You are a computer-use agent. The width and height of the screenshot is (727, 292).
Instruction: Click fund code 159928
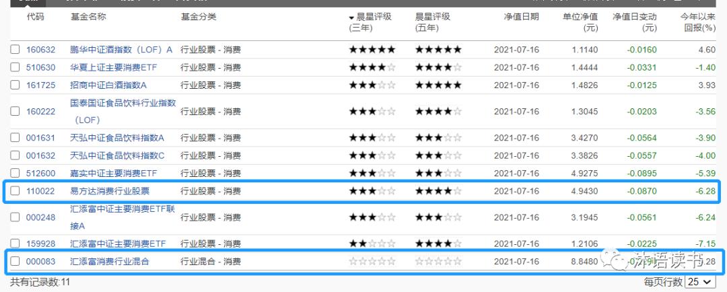click(x=41, y=244)
